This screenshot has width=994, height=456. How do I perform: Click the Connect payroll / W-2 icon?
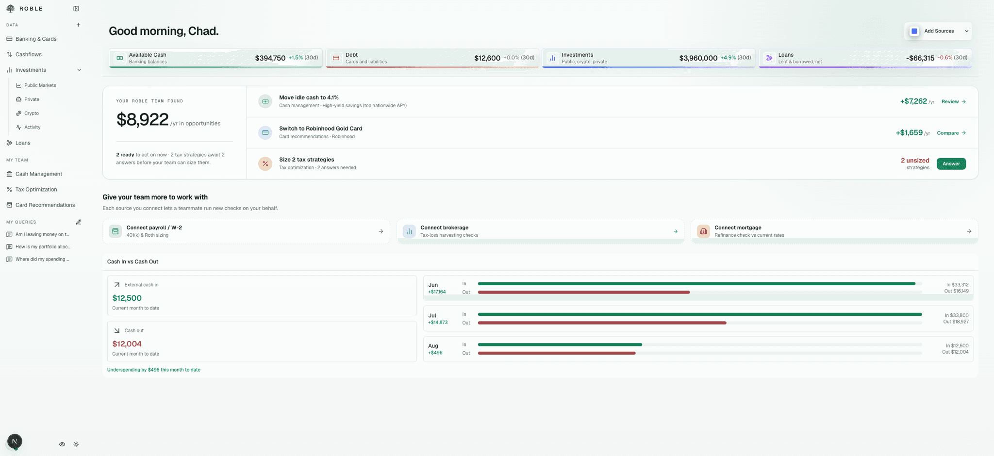[x=116, y=231]
